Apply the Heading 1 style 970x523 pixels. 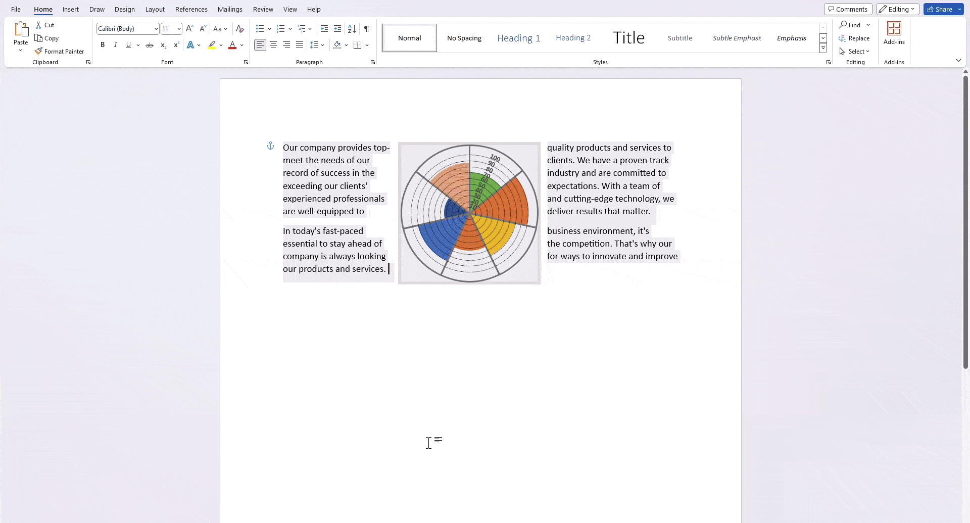pos(518,38)
